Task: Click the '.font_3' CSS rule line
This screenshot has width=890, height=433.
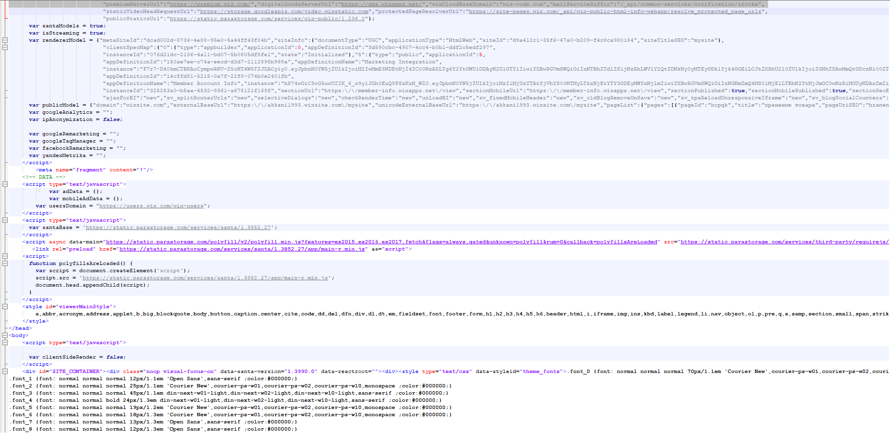Action: (x=229, y=393)
